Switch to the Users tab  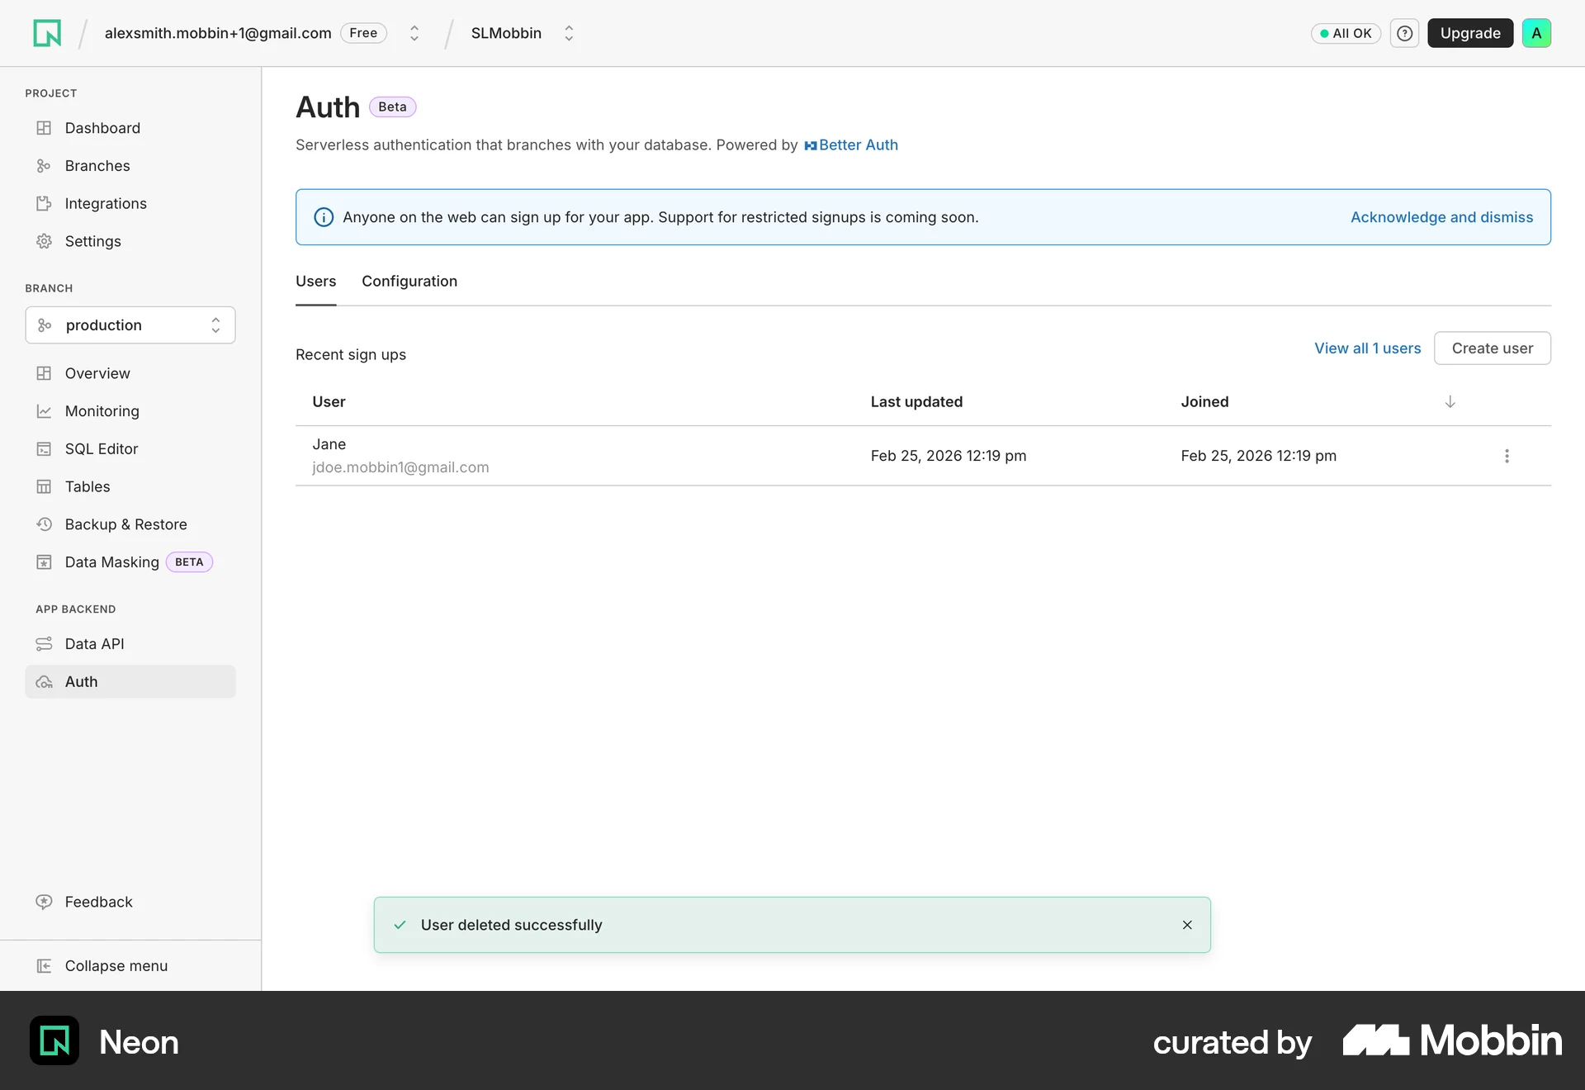pyautogui.click(x=316, y=282)
